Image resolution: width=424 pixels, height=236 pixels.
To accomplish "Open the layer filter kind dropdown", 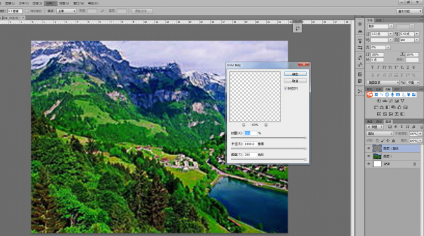I will [375, 127].
